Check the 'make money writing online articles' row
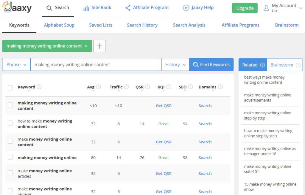 10,173
